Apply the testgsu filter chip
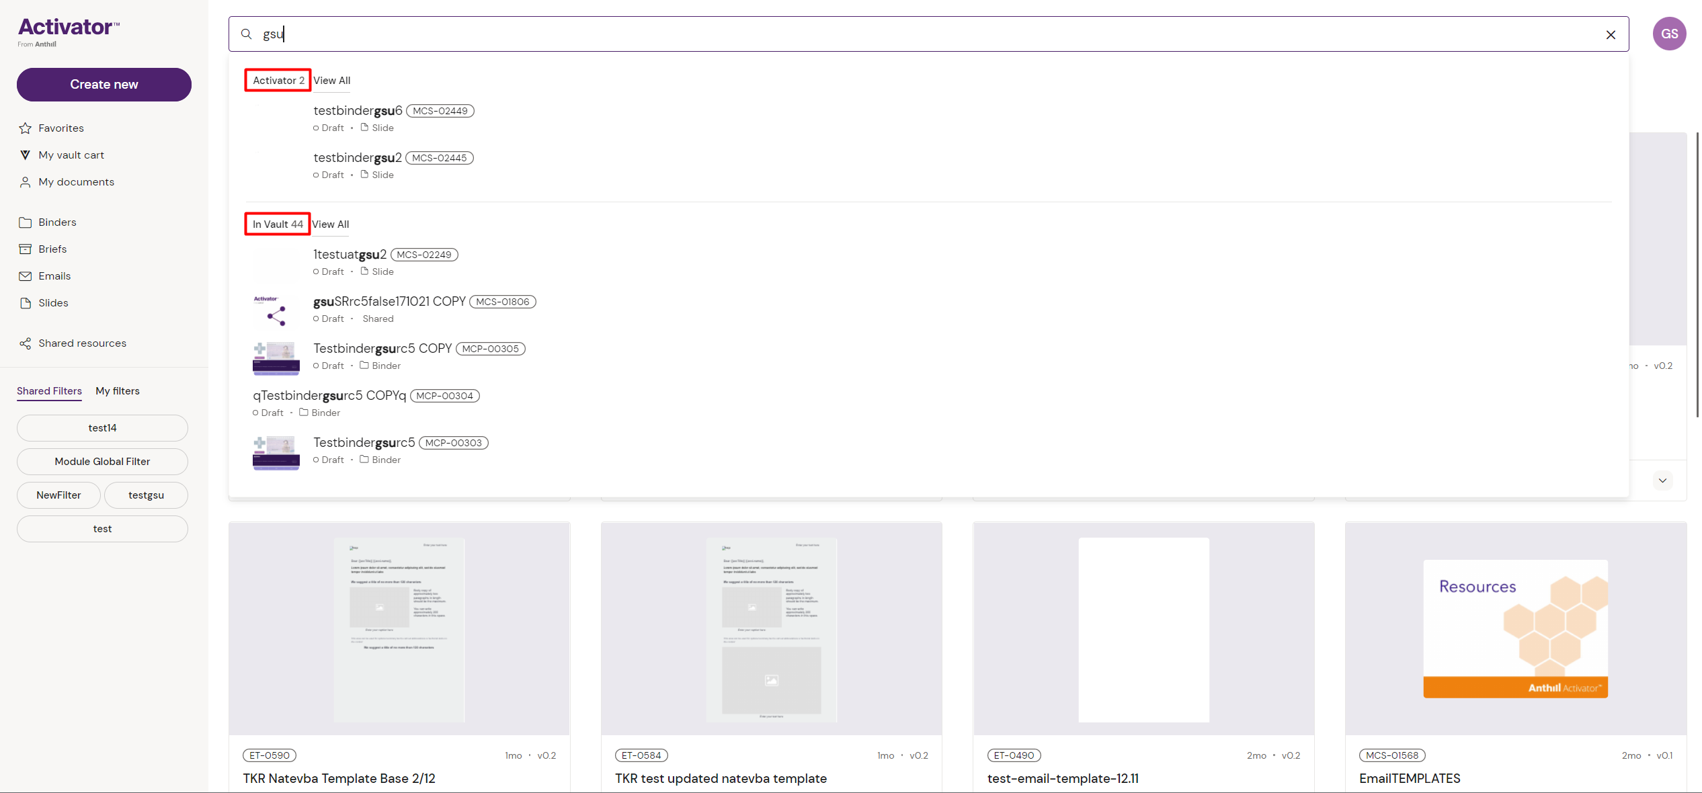 tap(146, 495)
